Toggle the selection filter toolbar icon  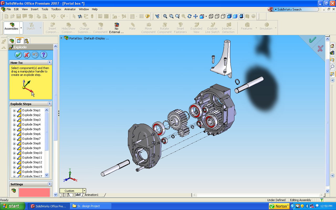coord(80,16)
